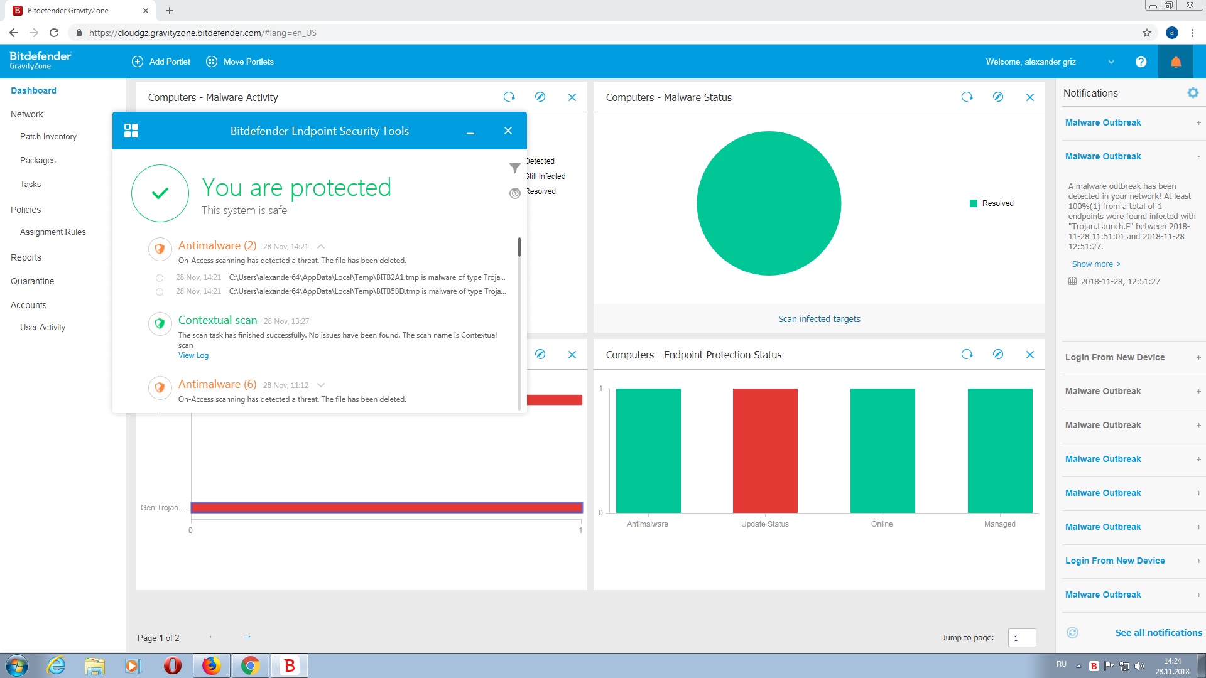Open the modules grid icon in Endpoint Security Tools
Viewport: 1206px width, 678px height.
[131, 131]
